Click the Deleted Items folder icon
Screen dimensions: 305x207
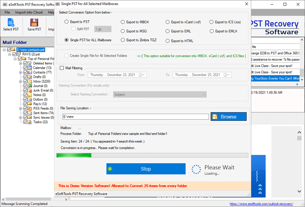(30, 63)
